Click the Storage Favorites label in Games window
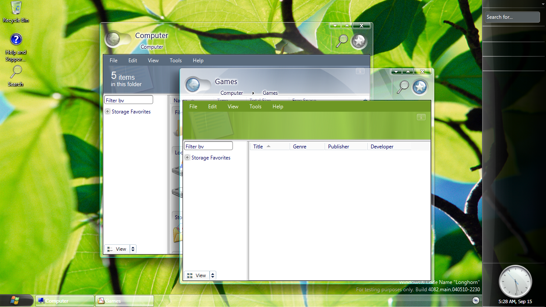This screenshot has width=546, height=307. coord(211,157)
